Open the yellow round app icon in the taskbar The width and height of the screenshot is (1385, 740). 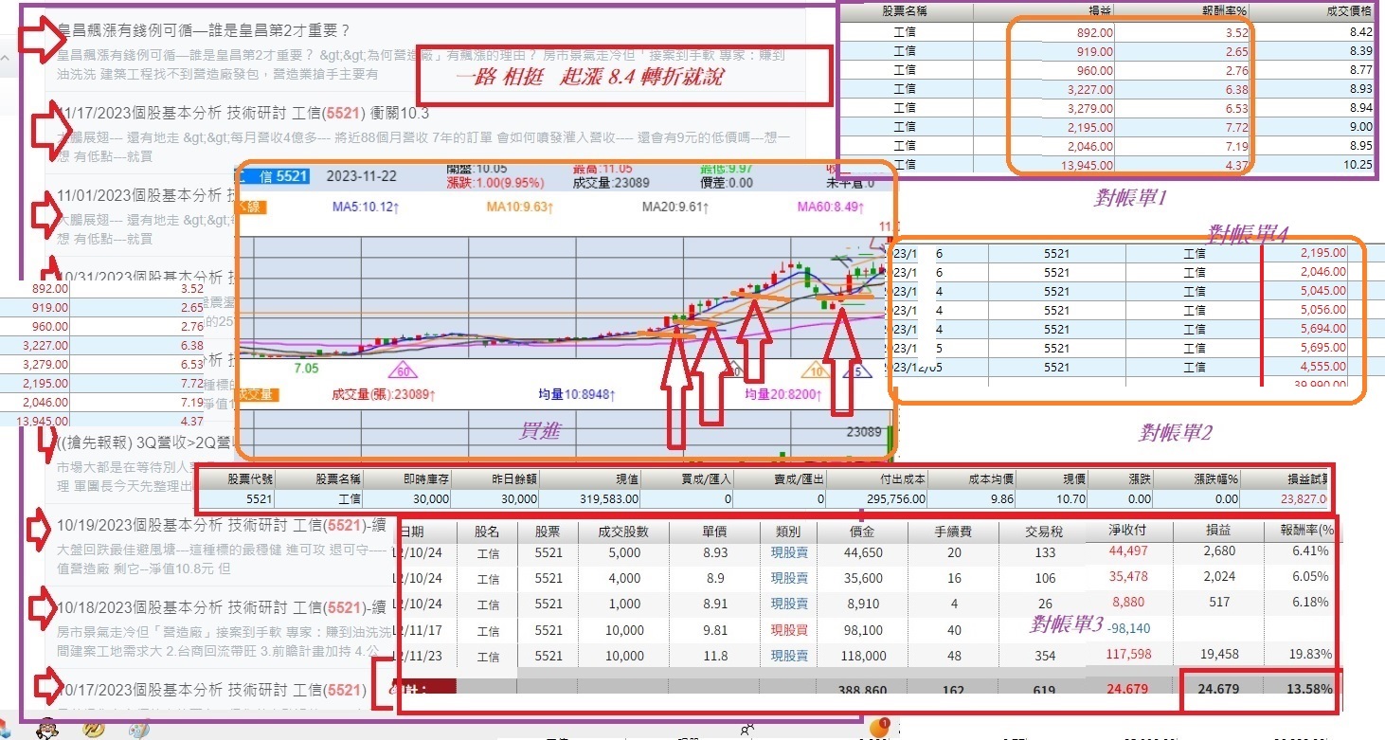(93, 730)
